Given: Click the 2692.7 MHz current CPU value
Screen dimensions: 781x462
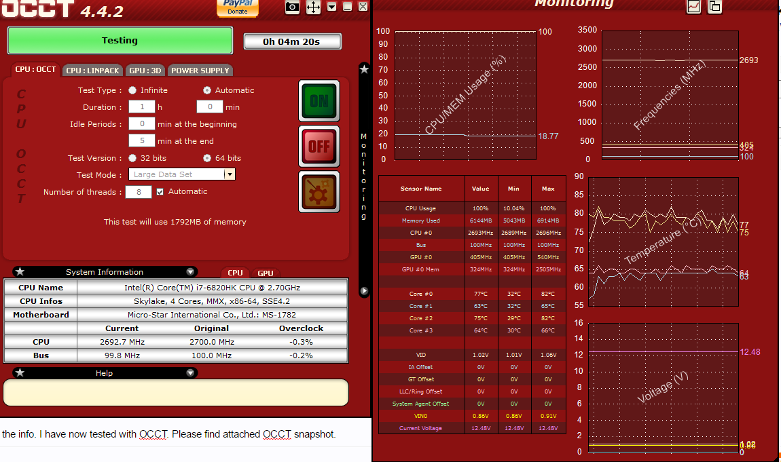Looking at the screenshot, I should [122, 342].
